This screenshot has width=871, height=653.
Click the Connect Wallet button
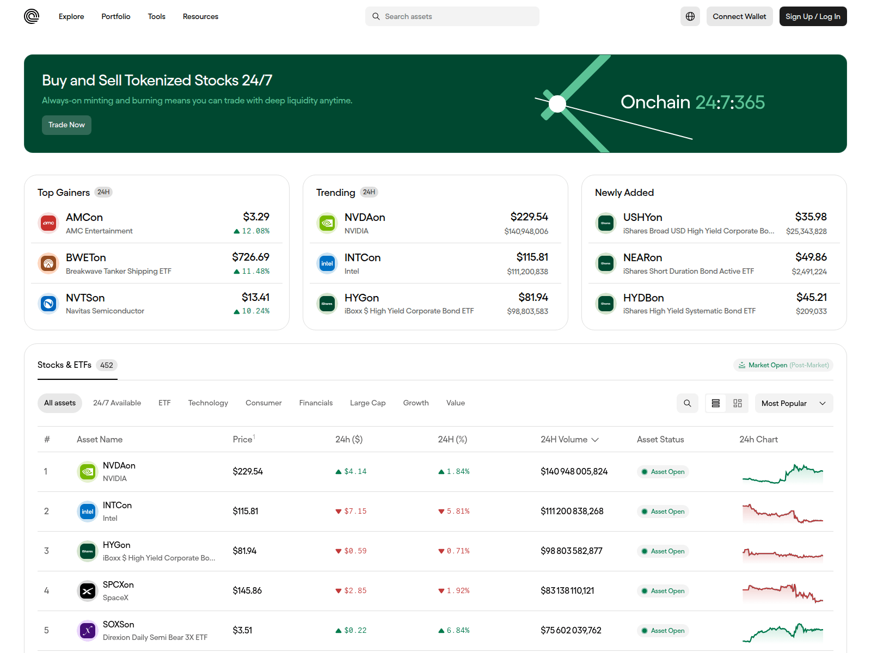pyautogui.click(x=739, y=16)
